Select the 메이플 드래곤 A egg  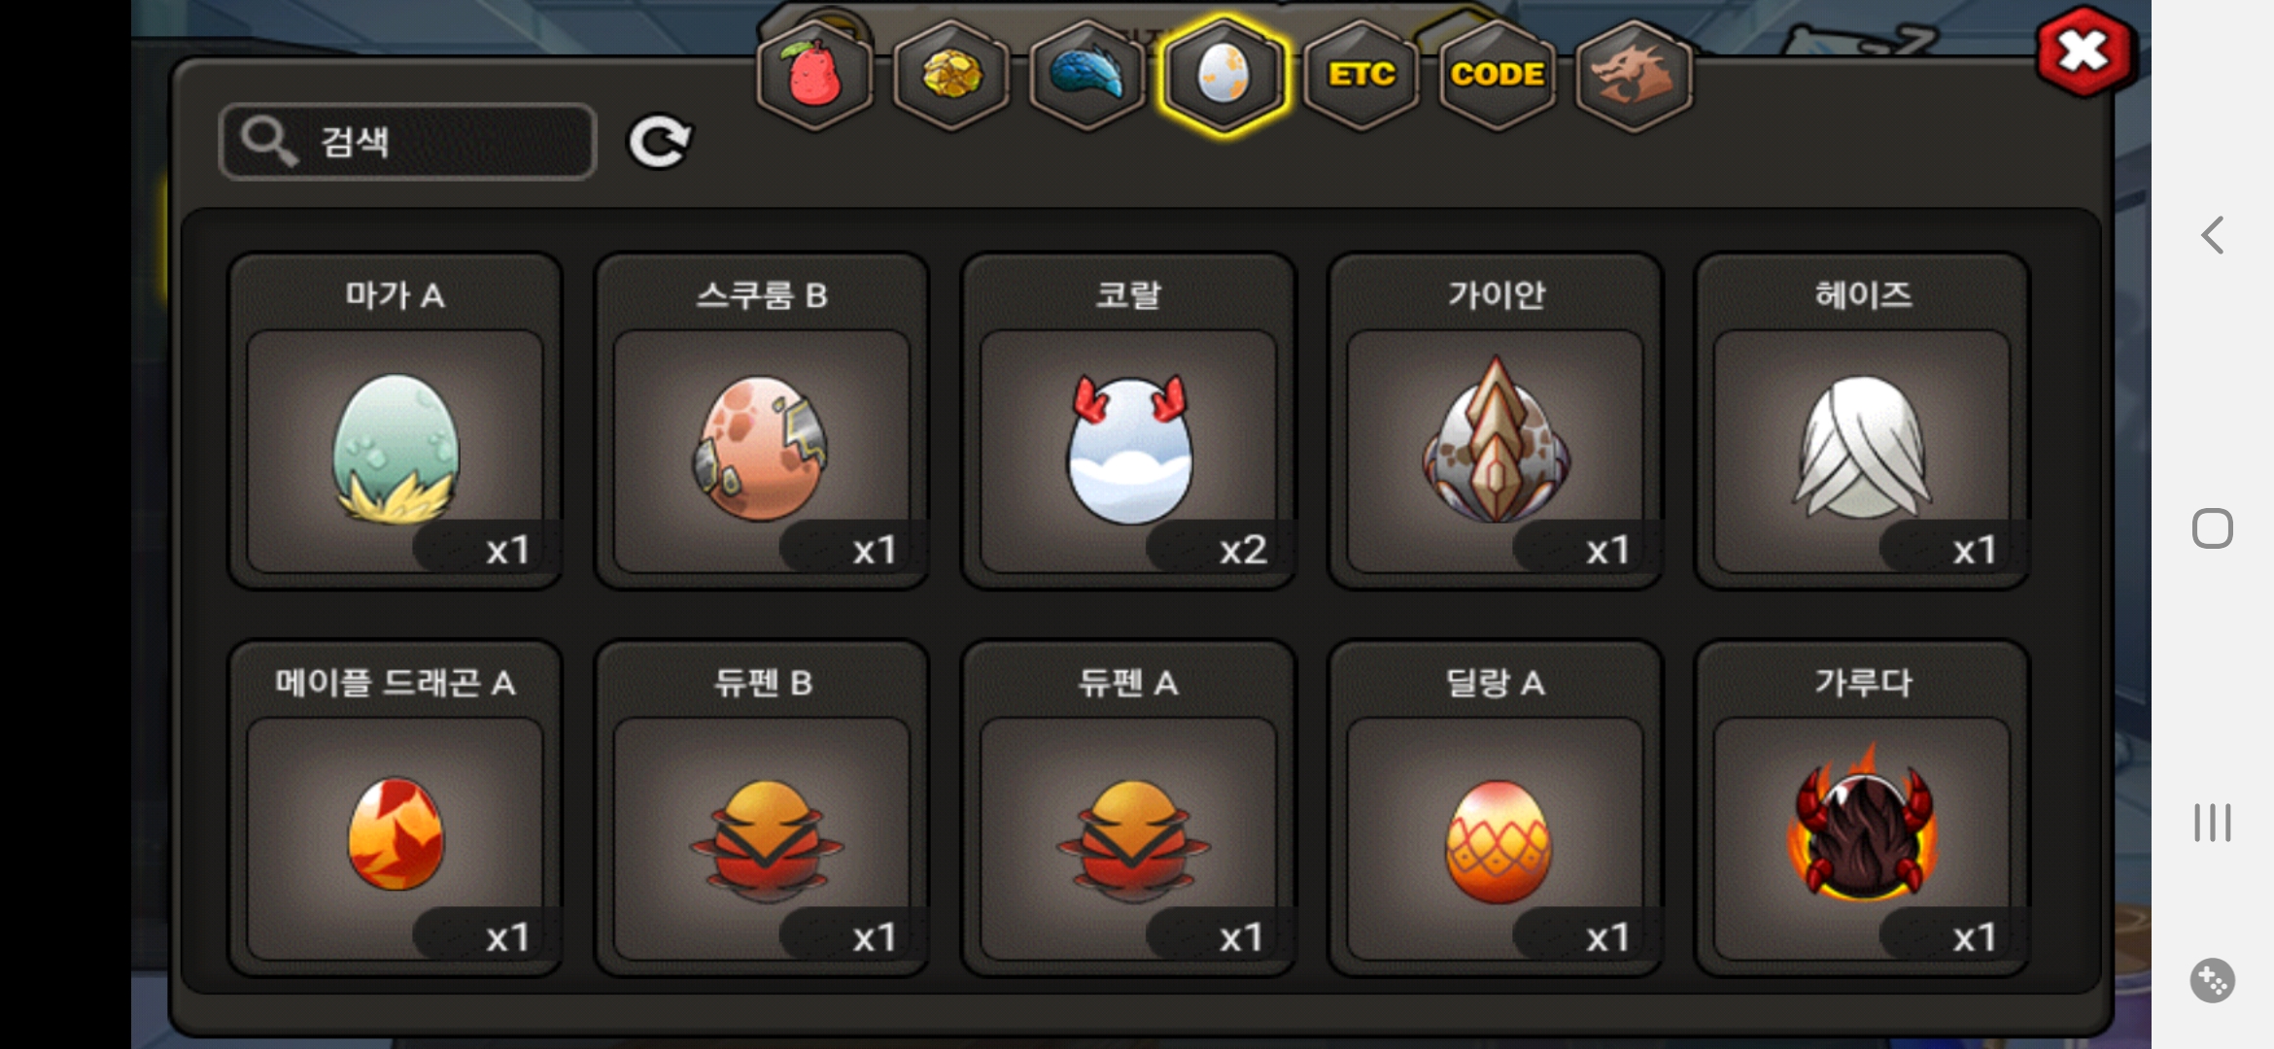(x=395, y=808)
